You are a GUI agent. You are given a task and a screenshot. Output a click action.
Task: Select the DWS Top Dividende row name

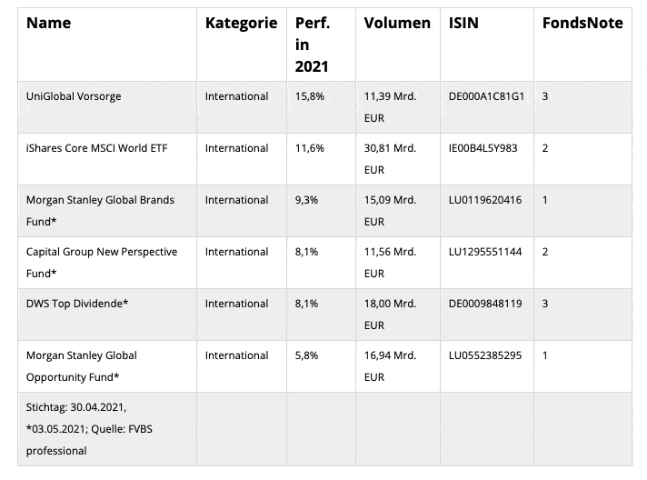[x=77, y=304]
